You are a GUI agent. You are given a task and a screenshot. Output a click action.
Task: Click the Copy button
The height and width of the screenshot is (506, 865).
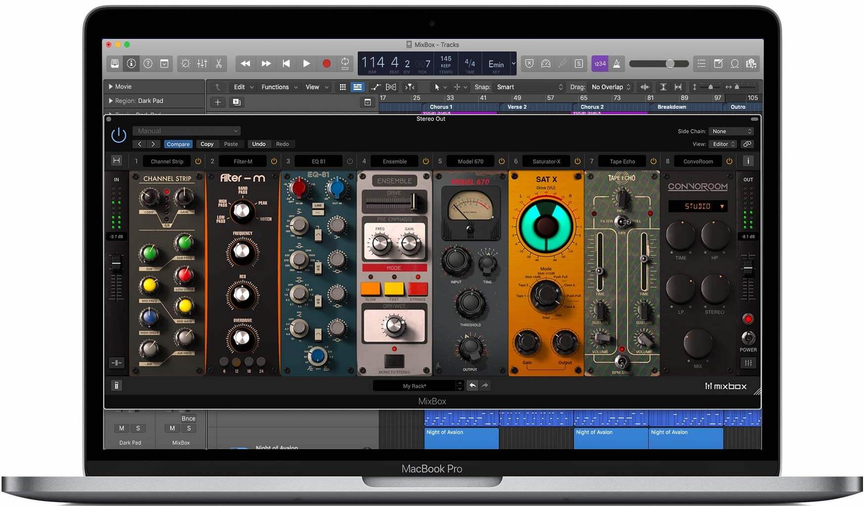pyautogui.click(x=207, y=144)
